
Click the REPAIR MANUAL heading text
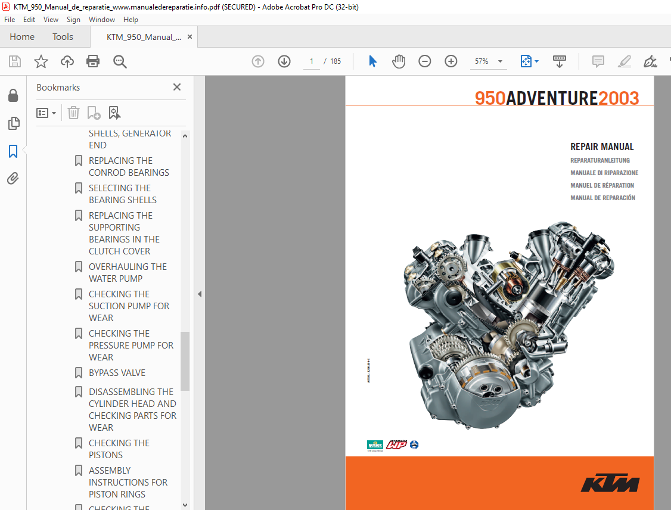pos(602,147)
